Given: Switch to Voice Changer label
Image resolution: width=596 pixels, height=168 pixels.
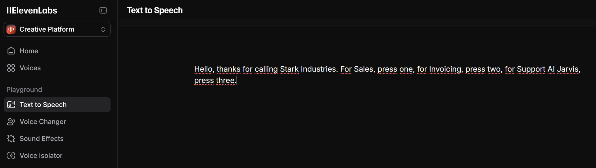Looking at the screenshot, I should coord(43,122).
